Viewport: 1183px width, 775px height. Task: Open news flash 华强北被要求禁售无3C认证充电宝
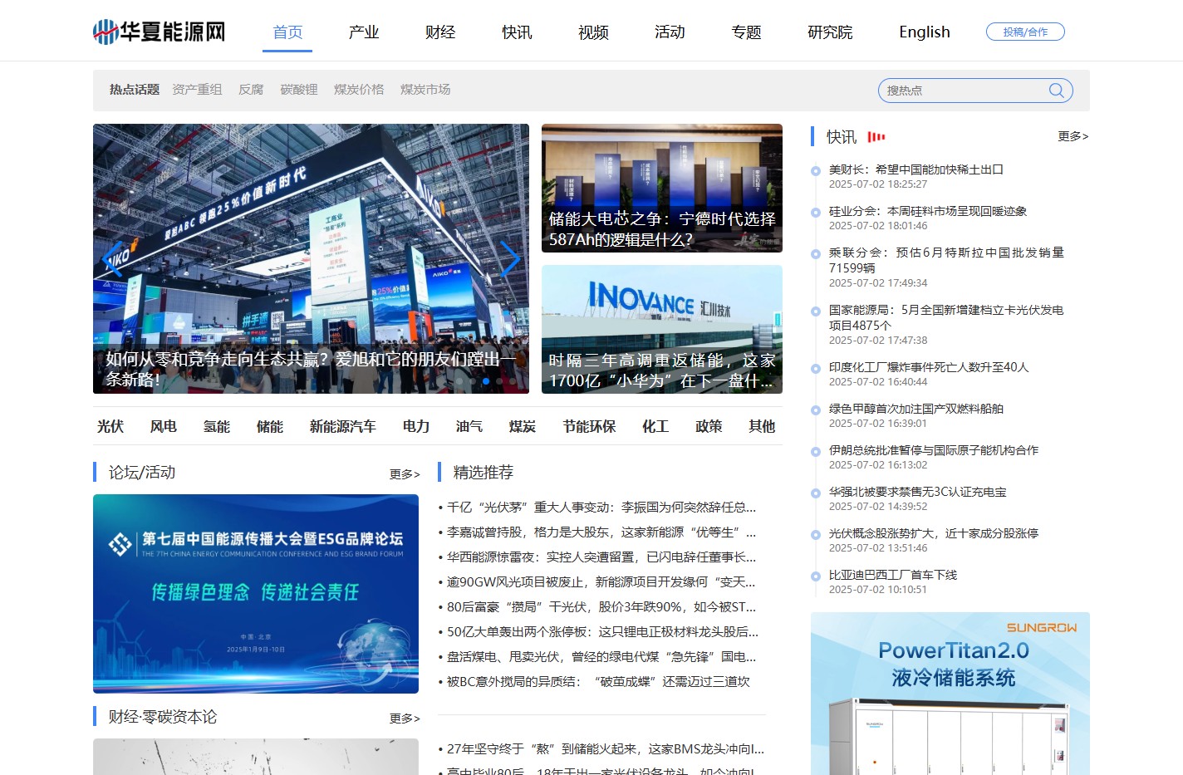click(918, 492)
